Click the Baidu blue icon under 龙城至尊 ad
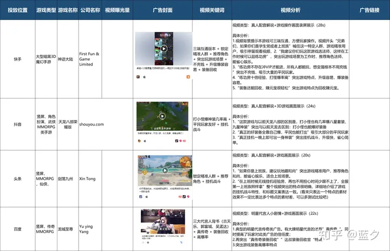The height and width of the screenshot is (251, 390). tap(181, 242)
